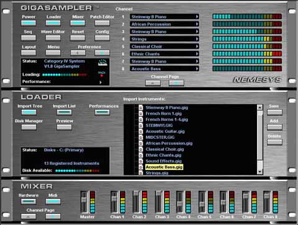298x225 pixels.
Task: Click the Channel Page up button under the channel list
Action: coord(153,83)
